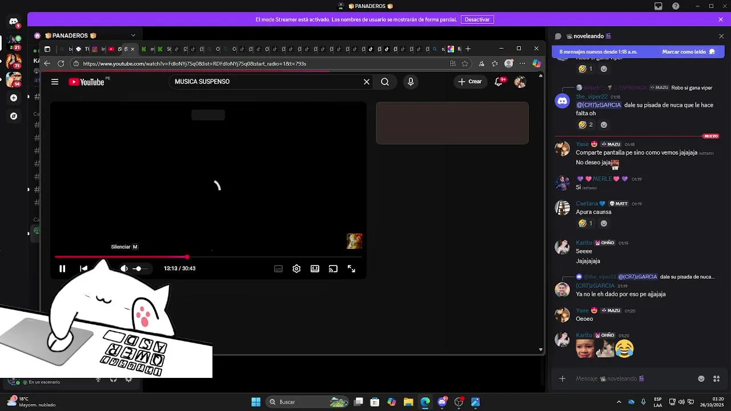Screen dimensions: 731x411
Task: Enter fullscreen on the YouTube player
Action: (x=351, y=268)
